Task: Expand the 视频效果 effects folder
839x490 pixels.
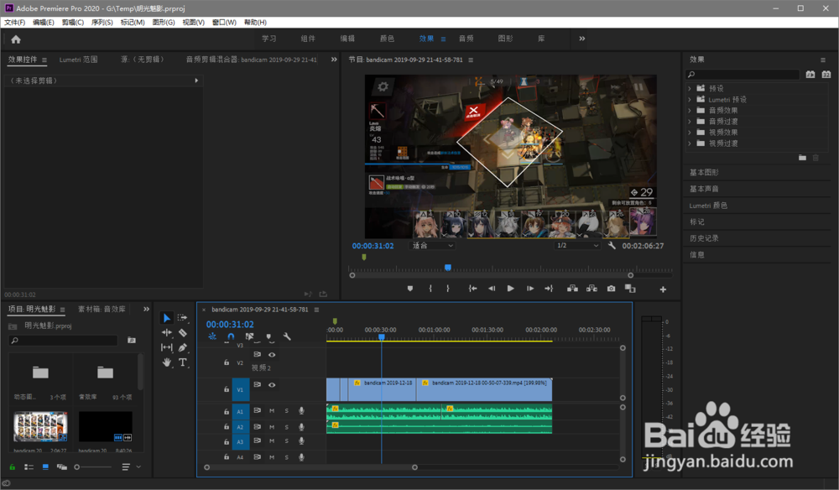Action: (690, 133)
